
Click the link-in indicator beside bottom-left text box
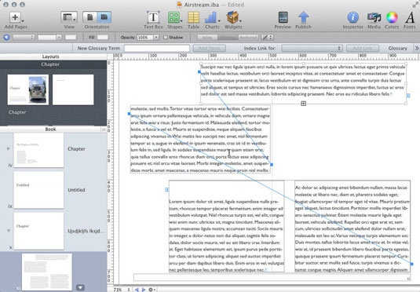(166, 190)
